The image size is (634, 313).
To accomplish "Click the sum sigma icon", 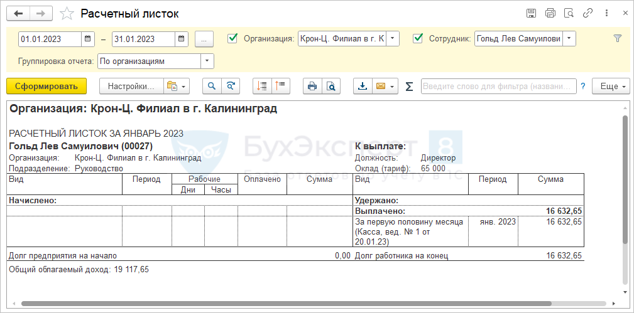I will 409,87.
